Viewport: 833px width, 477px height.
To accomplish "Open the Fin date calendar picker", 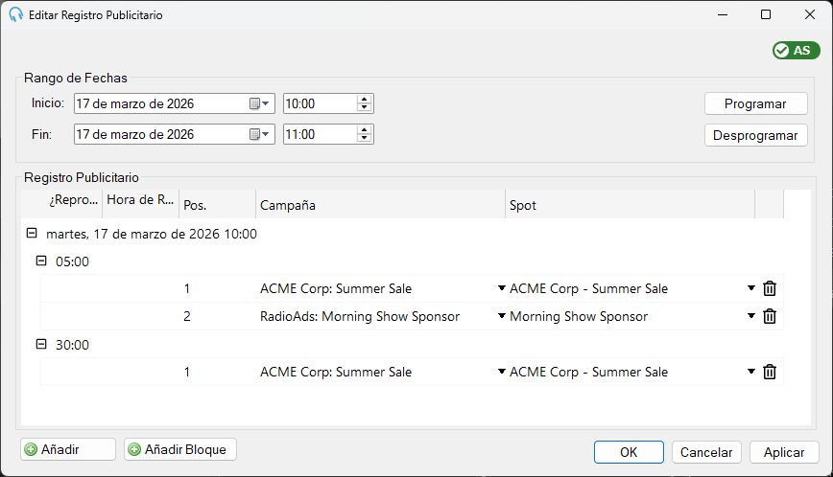I will 259,135.
